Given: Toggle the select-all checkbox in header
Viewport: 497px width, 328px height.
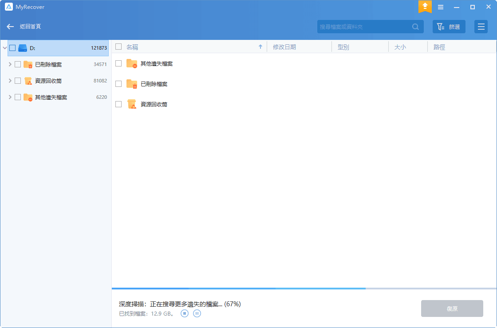Looking at the screenshot, I should [118, 47].
